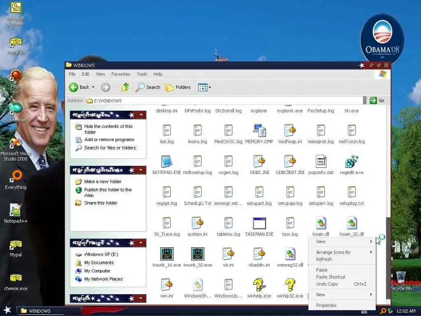Select the system.ini file icon
The height and width of the screenshot is (316, 421).
click(x=197, y=223)
